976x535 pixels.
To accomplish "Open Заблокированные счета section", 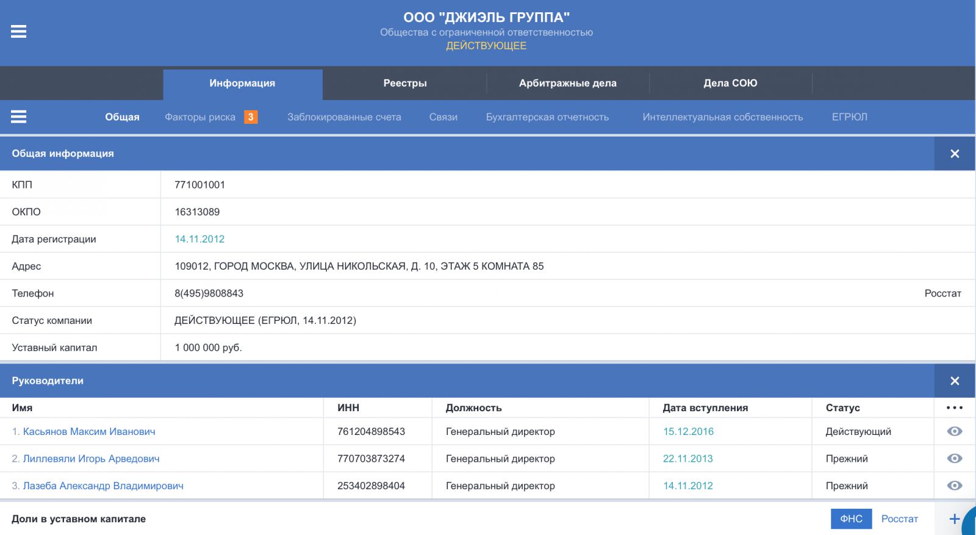I will [x=344, y=117].
